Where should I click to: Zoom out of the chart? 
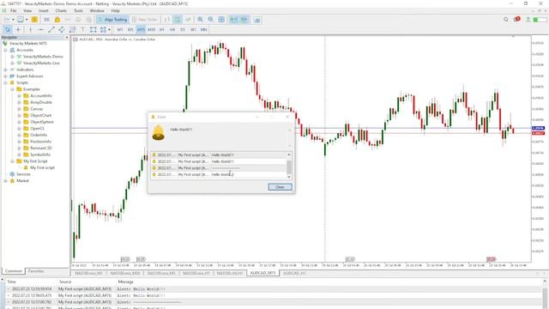211,20
